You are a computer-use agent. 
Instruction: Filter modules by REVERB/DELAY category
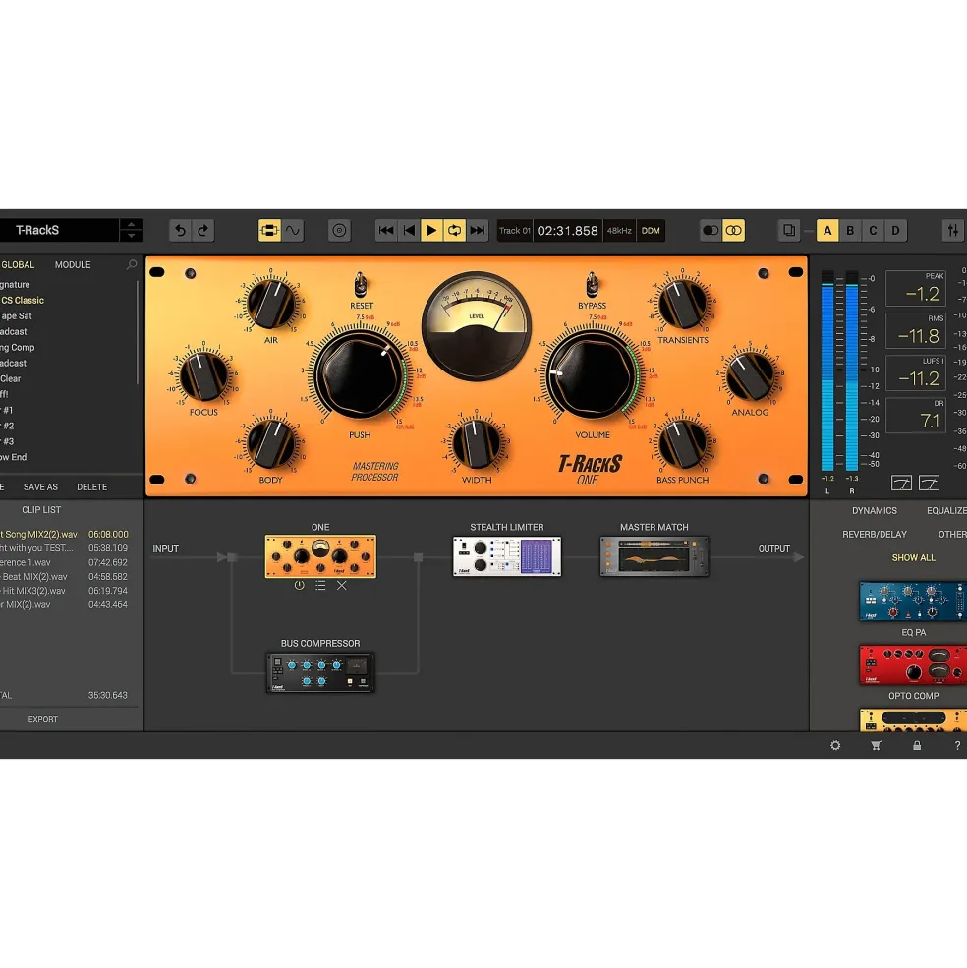point(875,534)
